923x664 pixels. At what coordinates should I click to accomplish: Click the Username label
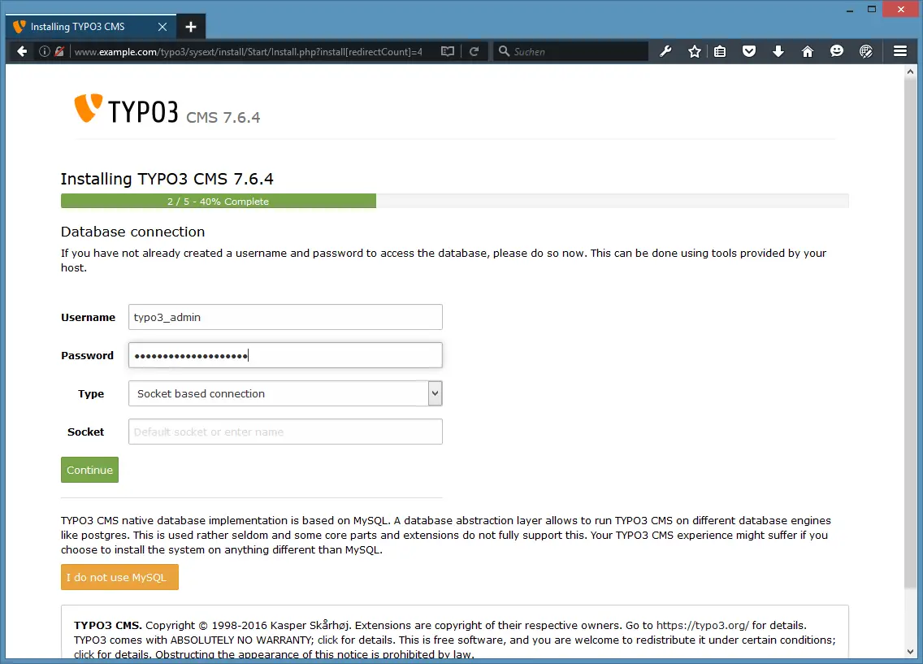89,317
